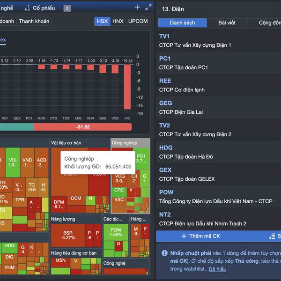Select the HSX exchange

(x=102, y=22)
